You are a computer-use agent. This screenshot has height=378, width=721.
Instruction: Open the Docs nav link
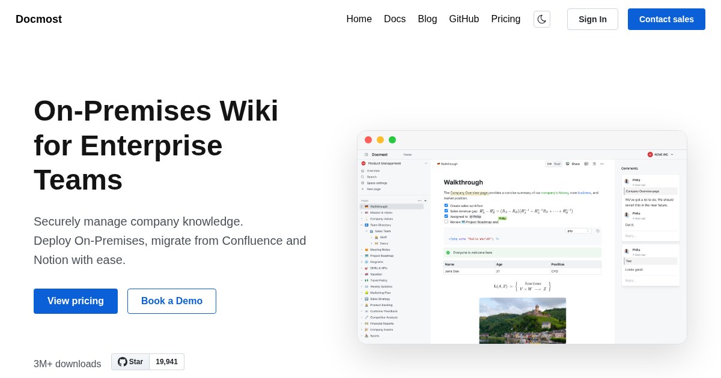coord(395,19)
